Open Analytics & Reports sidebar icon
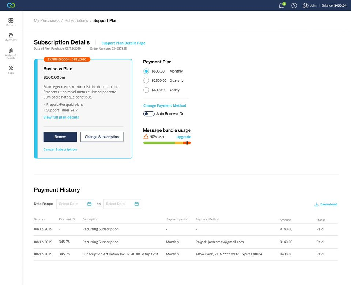 pos(11,51)
